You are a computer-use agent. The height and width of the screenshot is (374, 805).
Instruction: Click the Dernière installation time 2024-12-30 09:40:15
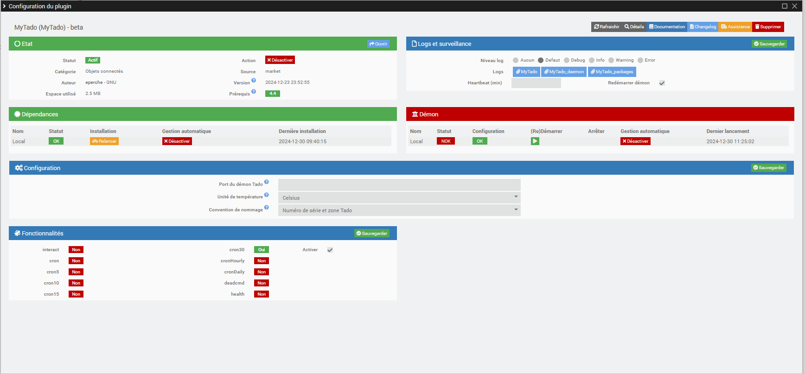click(302, 141)
